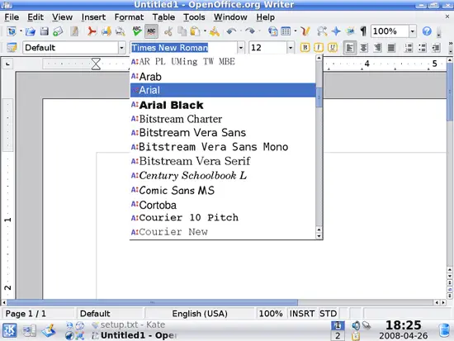Click the New document icon
Image resolution: width=454 pixels, height=341 pixels.
pos(12,31)
